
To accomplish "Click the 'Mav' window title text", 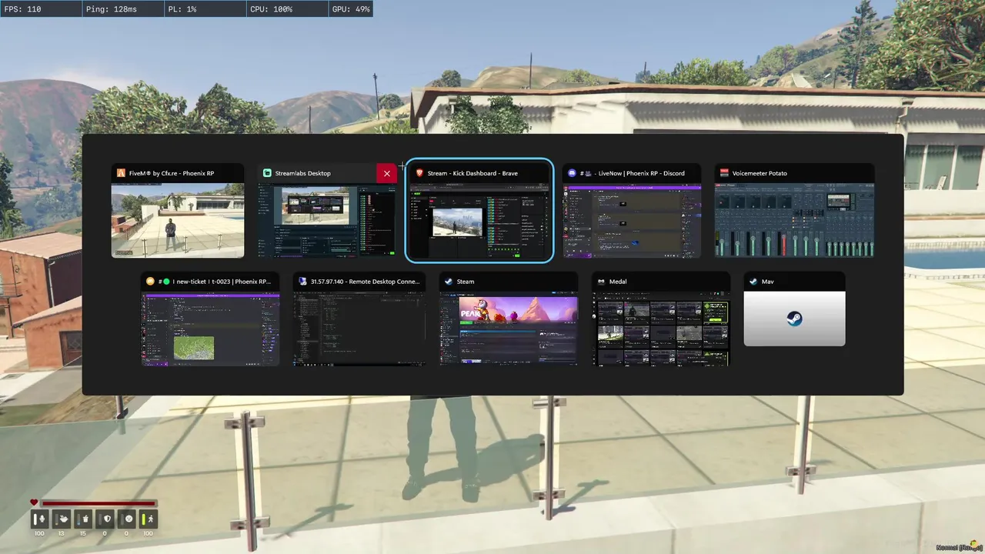I will tap(767, 282).
